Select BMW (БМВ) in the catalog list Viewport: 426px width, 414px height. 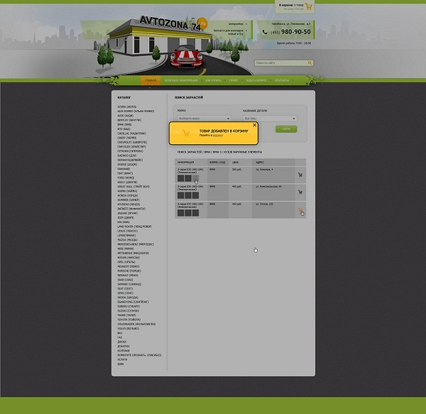tap(125, 124)
